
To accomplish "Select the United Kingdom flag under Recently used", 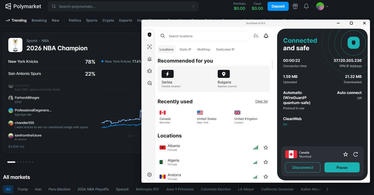I will pyautogui.click(x=237, y=113).
